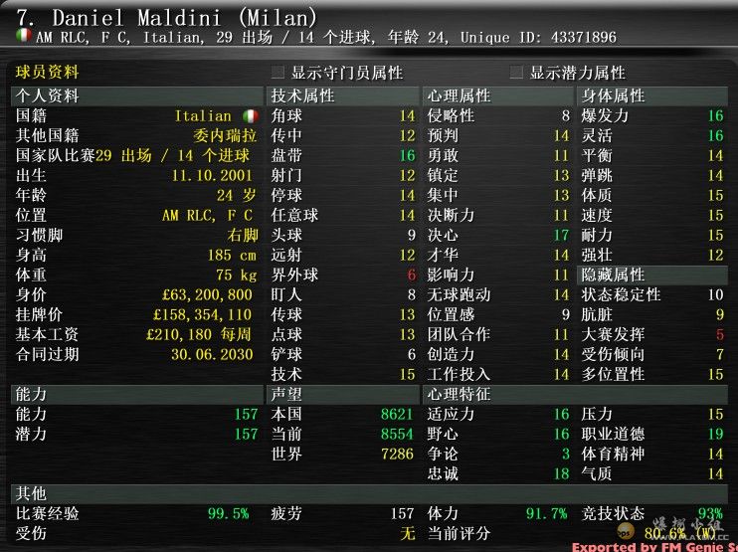Click the 争论 value 3
738x552 pixels.
click(565, 454)
